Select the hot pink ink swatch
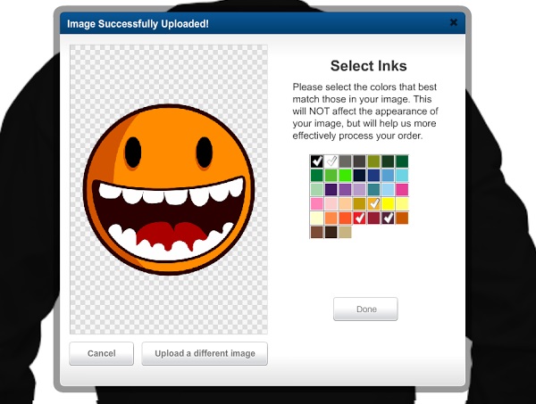536x404 pixels. click(403, 189)
